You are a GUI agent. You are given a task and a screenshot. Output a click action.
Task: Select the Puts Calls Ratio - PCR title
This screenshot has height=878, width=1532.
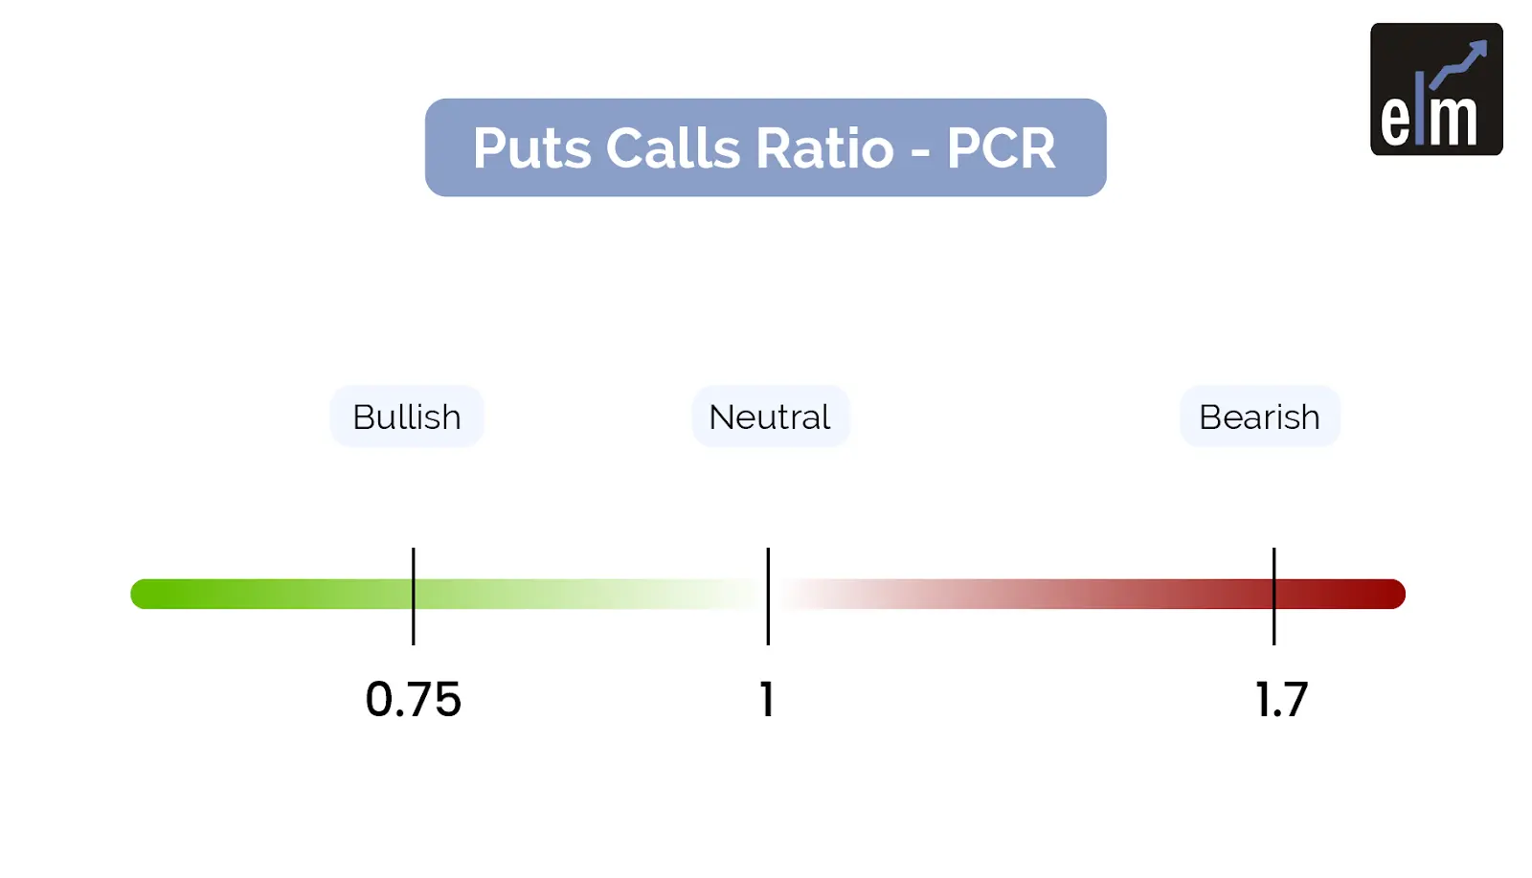coord(765,147)
